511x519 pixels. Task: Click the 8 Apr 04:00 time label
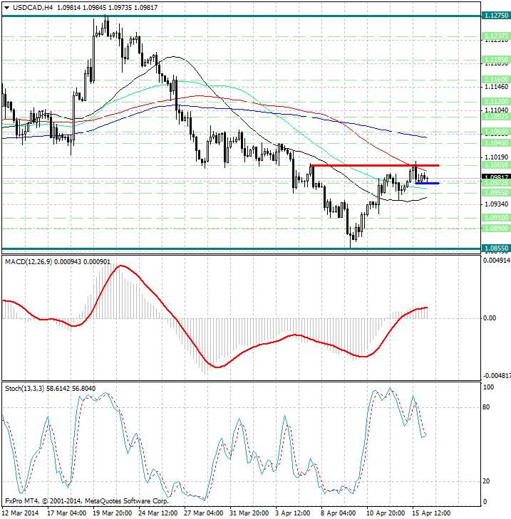[x=339, y=513]
